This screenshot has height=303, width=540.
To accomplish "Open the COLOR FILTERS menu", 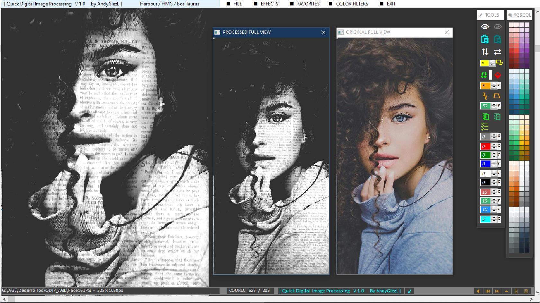I will (352, 4).
